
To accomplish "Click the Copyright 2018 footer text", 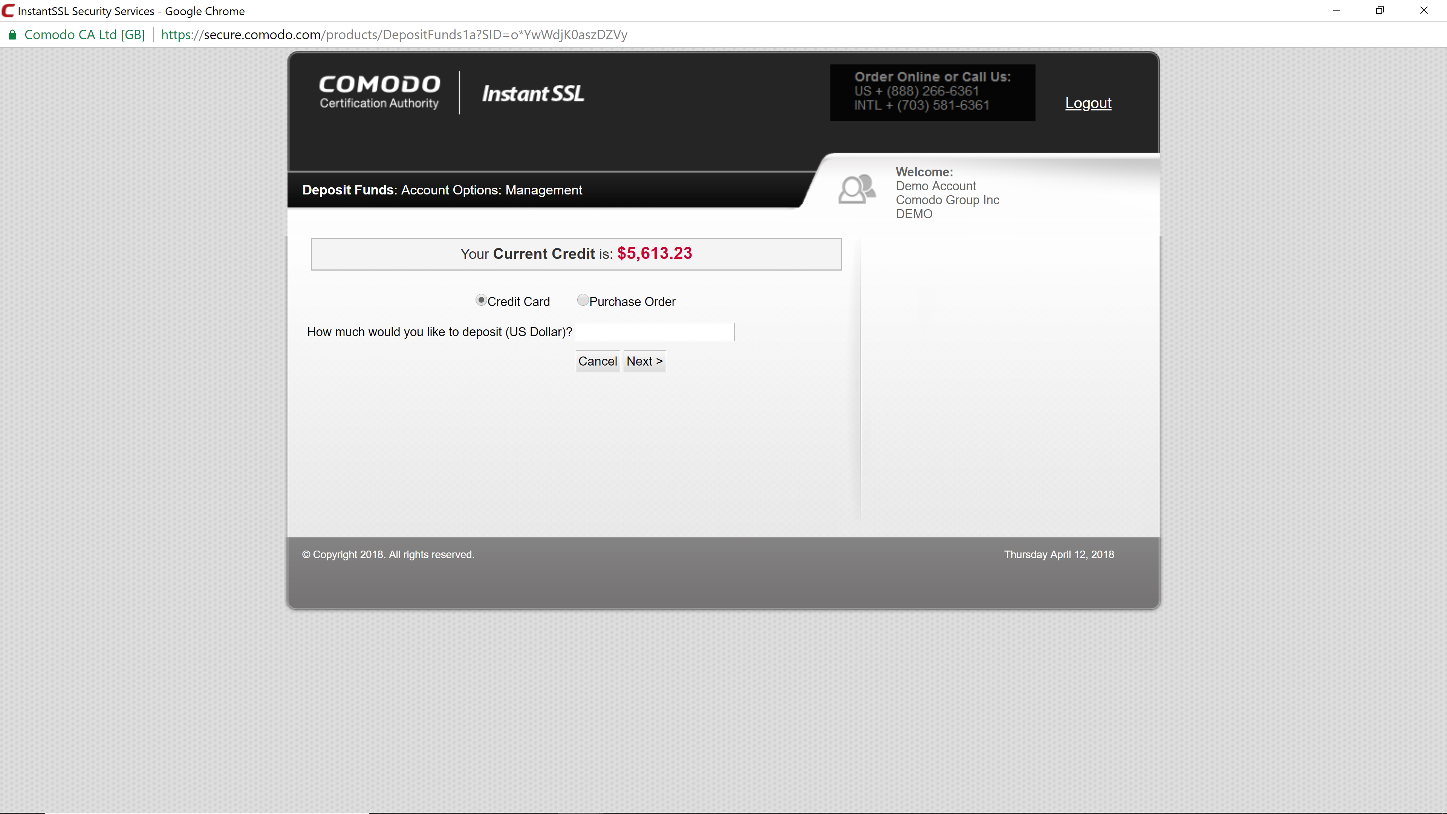I will 388,554.
